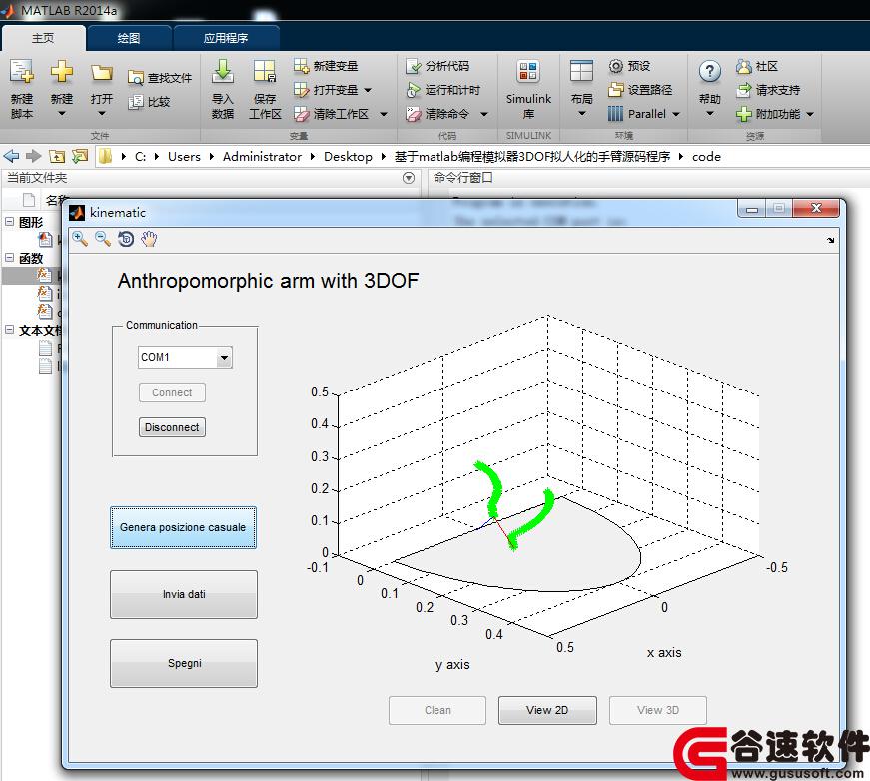
Task: Click the Community (社区) icon
Action: 743,66
